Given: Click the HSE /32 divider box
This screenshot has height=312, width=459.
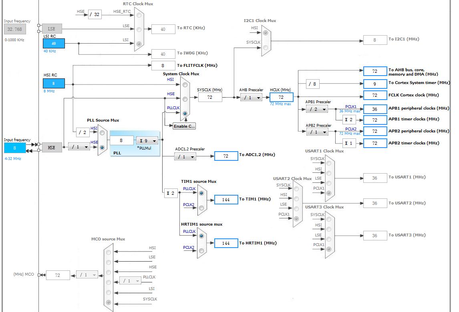Looking at the screenshot, I should 95,14.
